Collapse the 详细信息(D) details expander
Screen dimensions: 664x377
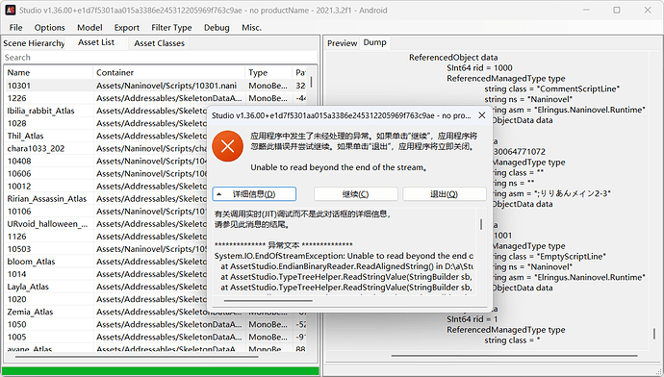point(254,194)
